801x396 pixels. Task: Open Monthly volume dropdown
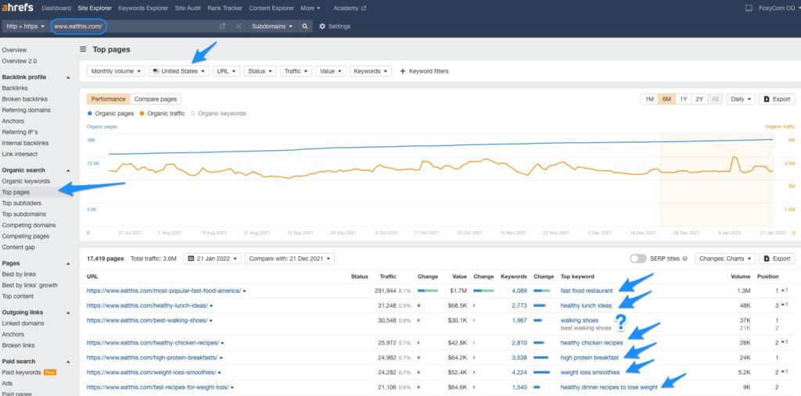point(116,71)
